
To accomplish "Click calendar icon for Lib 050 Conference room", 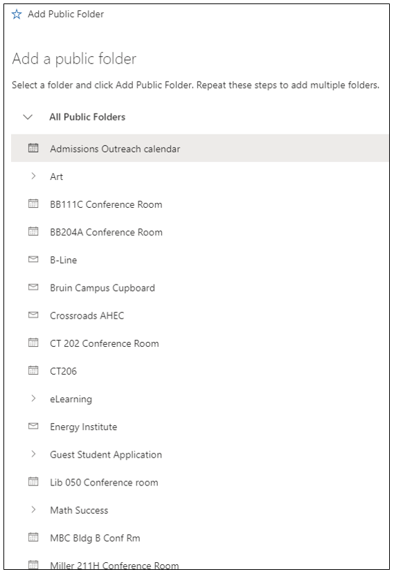I will [33, 482].
